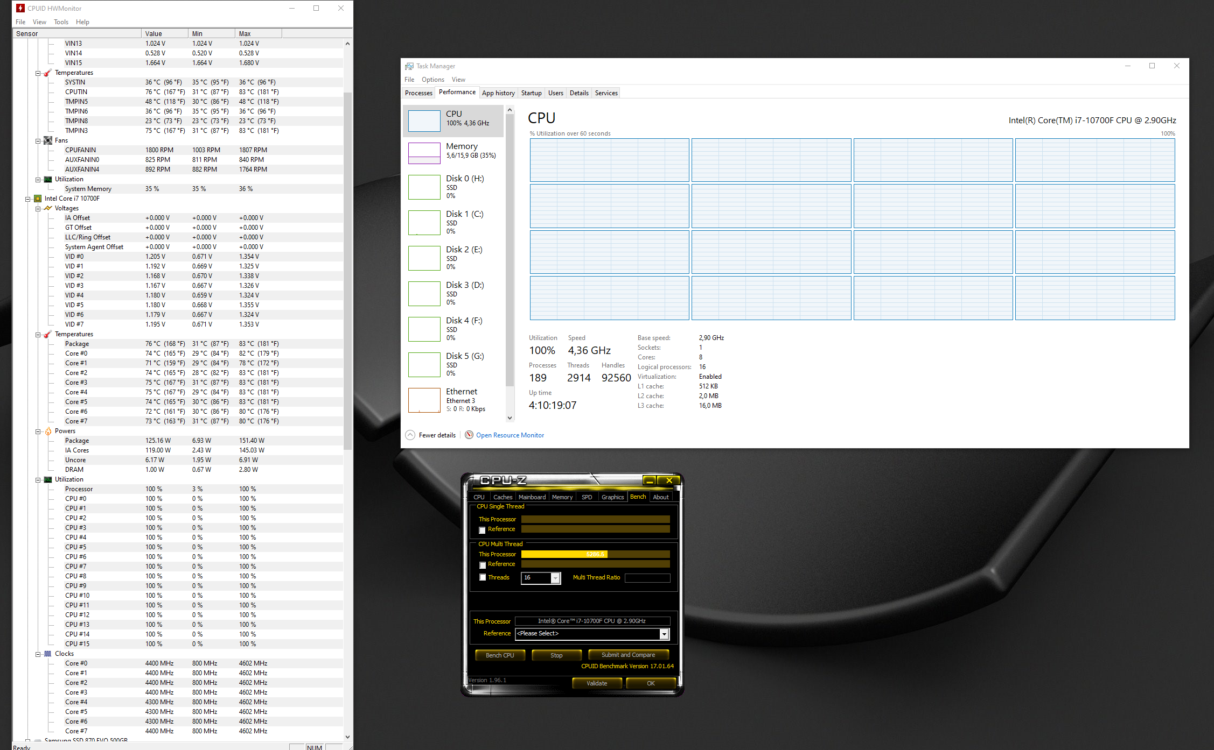Click the Task Manager sidebar scroll down arrow
The image size is (1214, 750).
pyautogui.click(x=510, y=418)
